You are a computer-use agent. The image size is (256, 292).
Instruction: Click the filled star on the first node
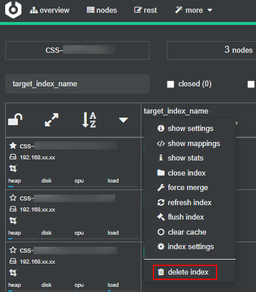(x=13, y=145)
